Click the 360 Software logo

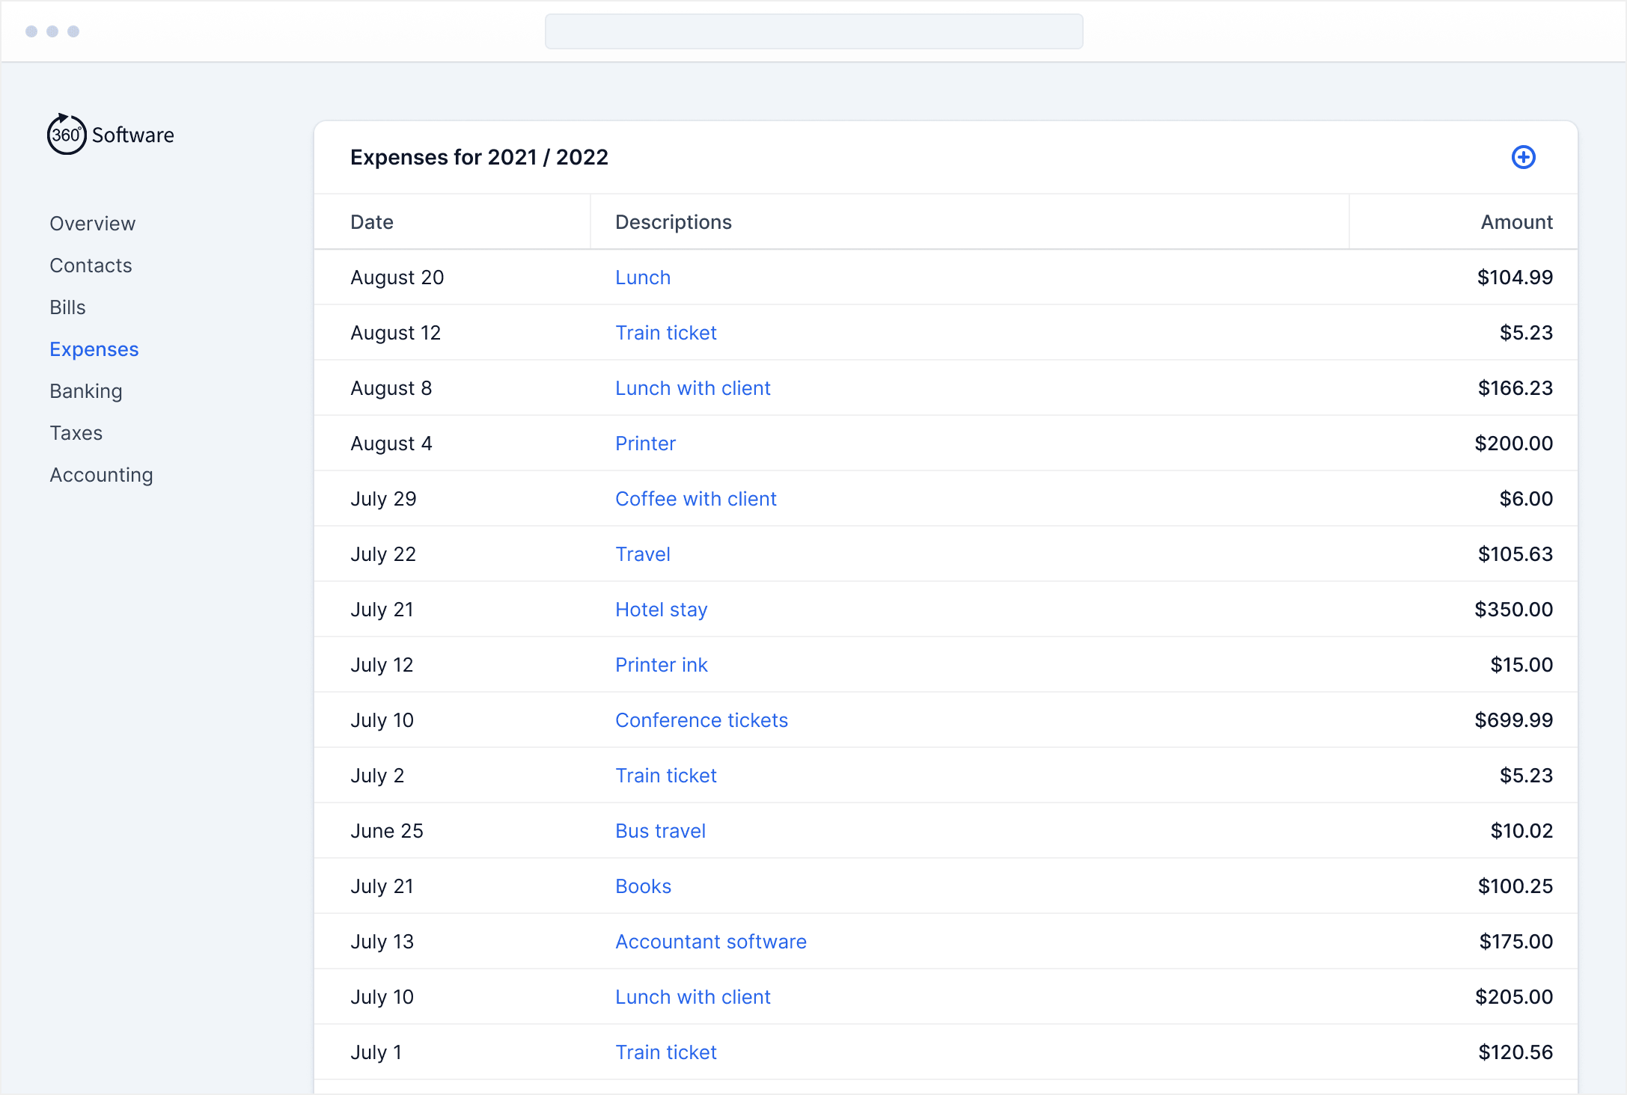coord(111,135)
